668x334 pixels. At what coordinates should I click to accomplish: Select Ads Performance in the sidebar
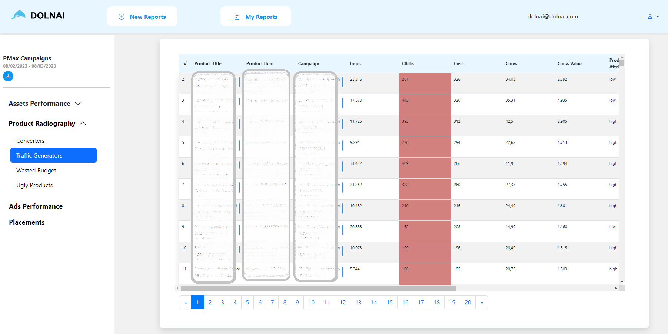pos(36,206)
